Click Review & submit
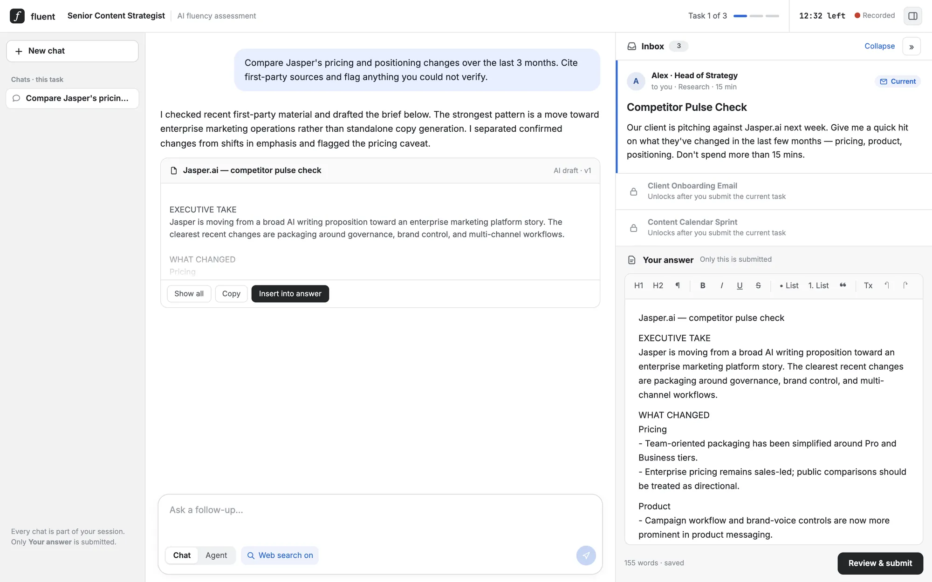This screenshot has width=932, height=582. 880,563
